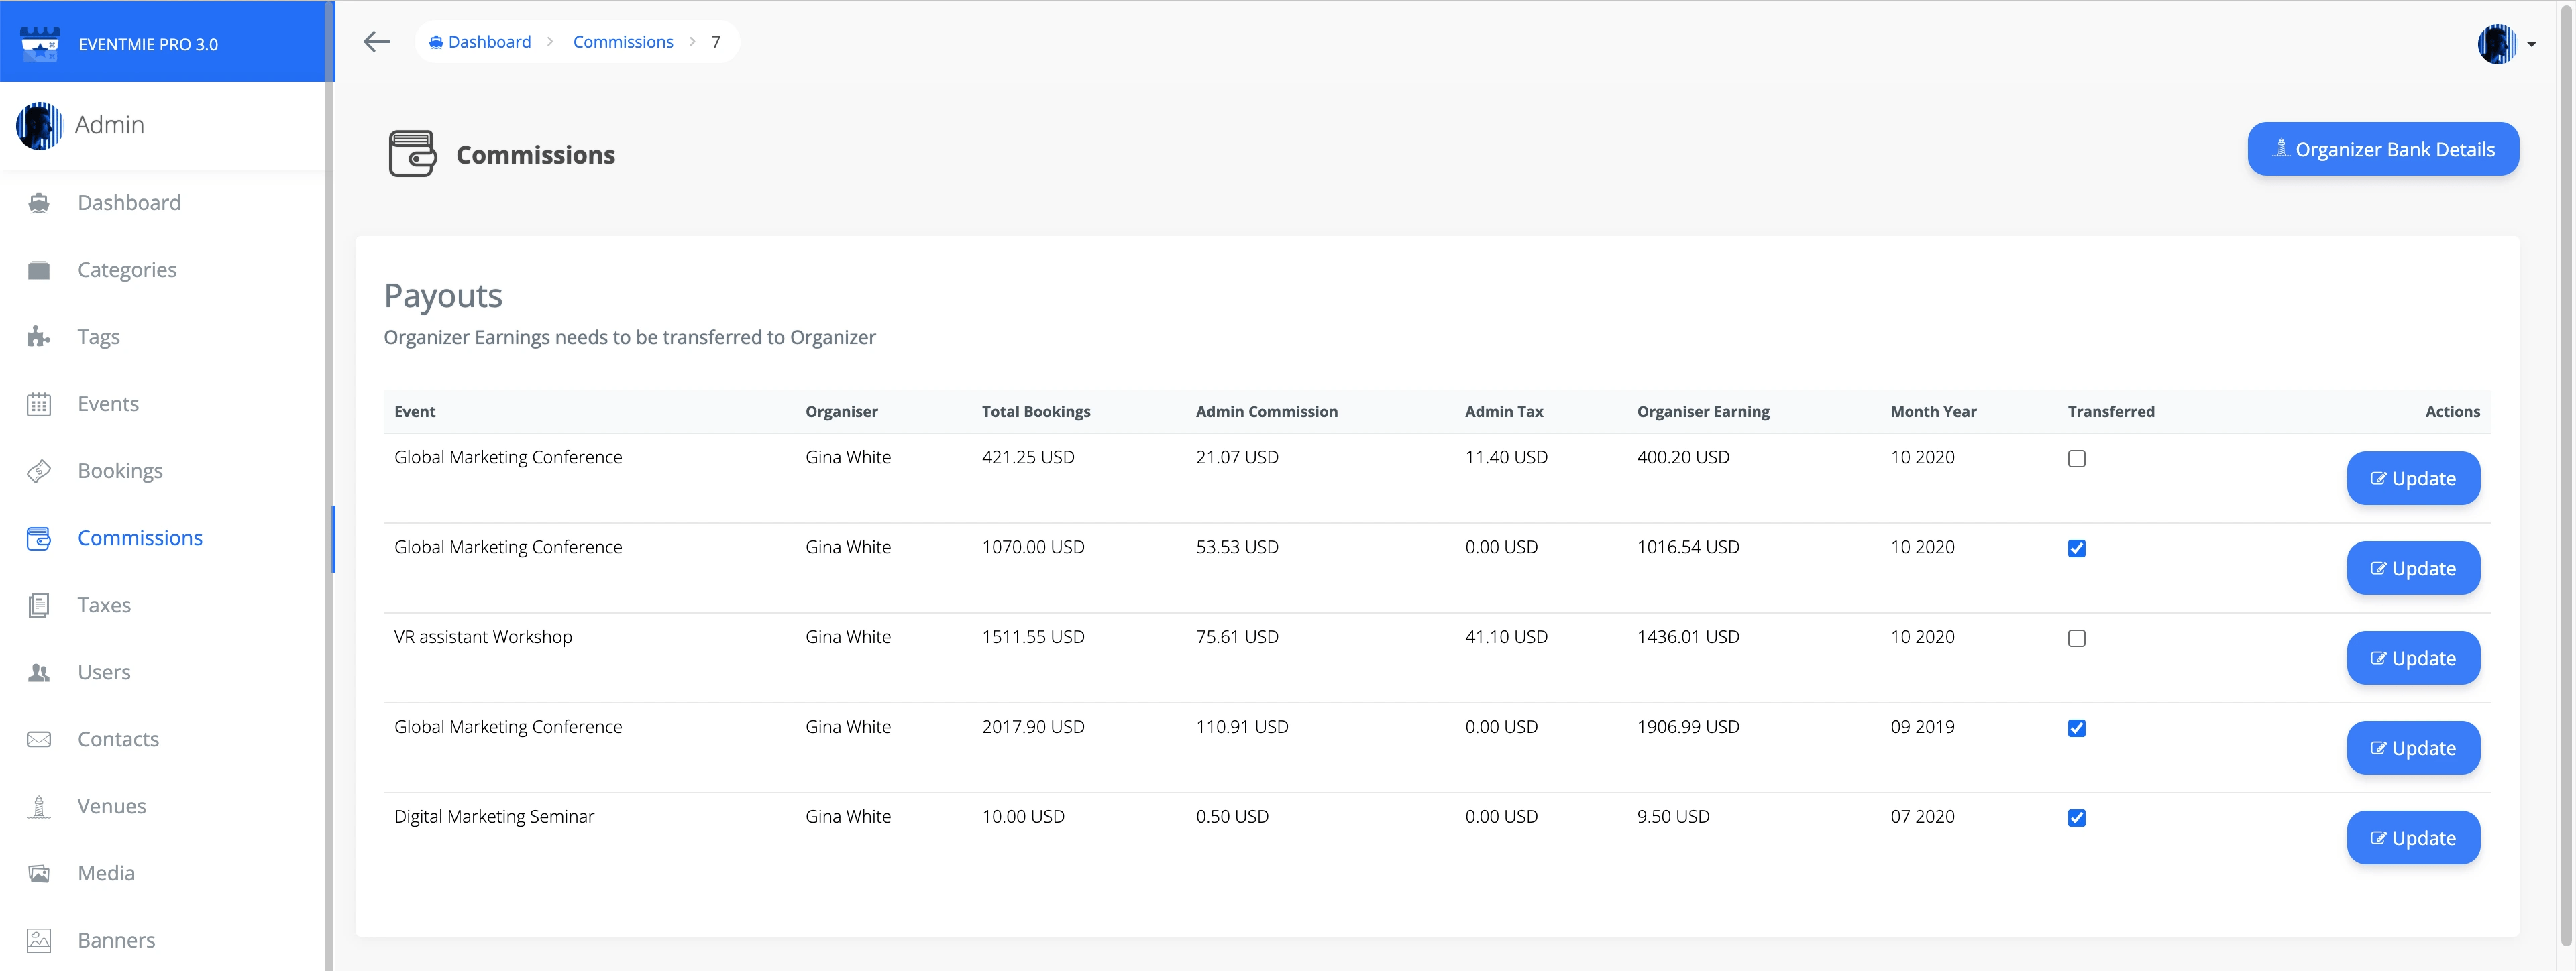
Task: Click the Categories folder icon
Action: (x=39, y=270)
